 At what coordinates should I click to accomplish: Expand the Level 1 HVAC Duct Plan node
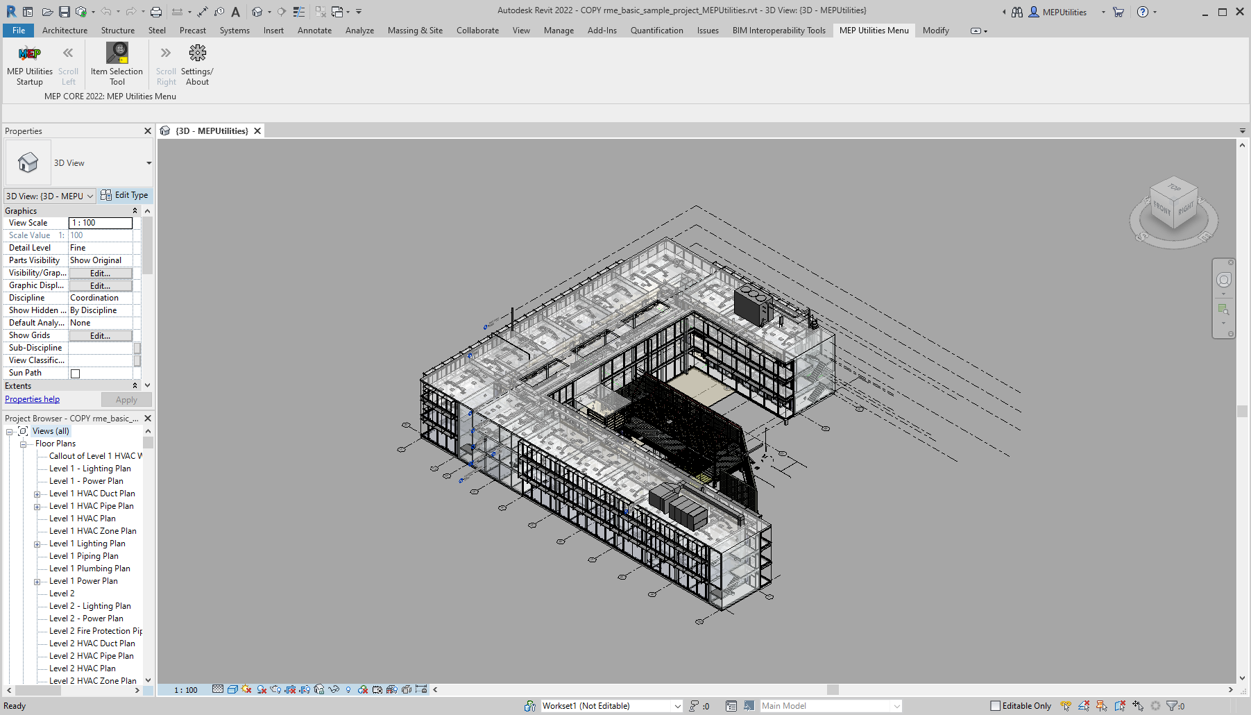37,494
